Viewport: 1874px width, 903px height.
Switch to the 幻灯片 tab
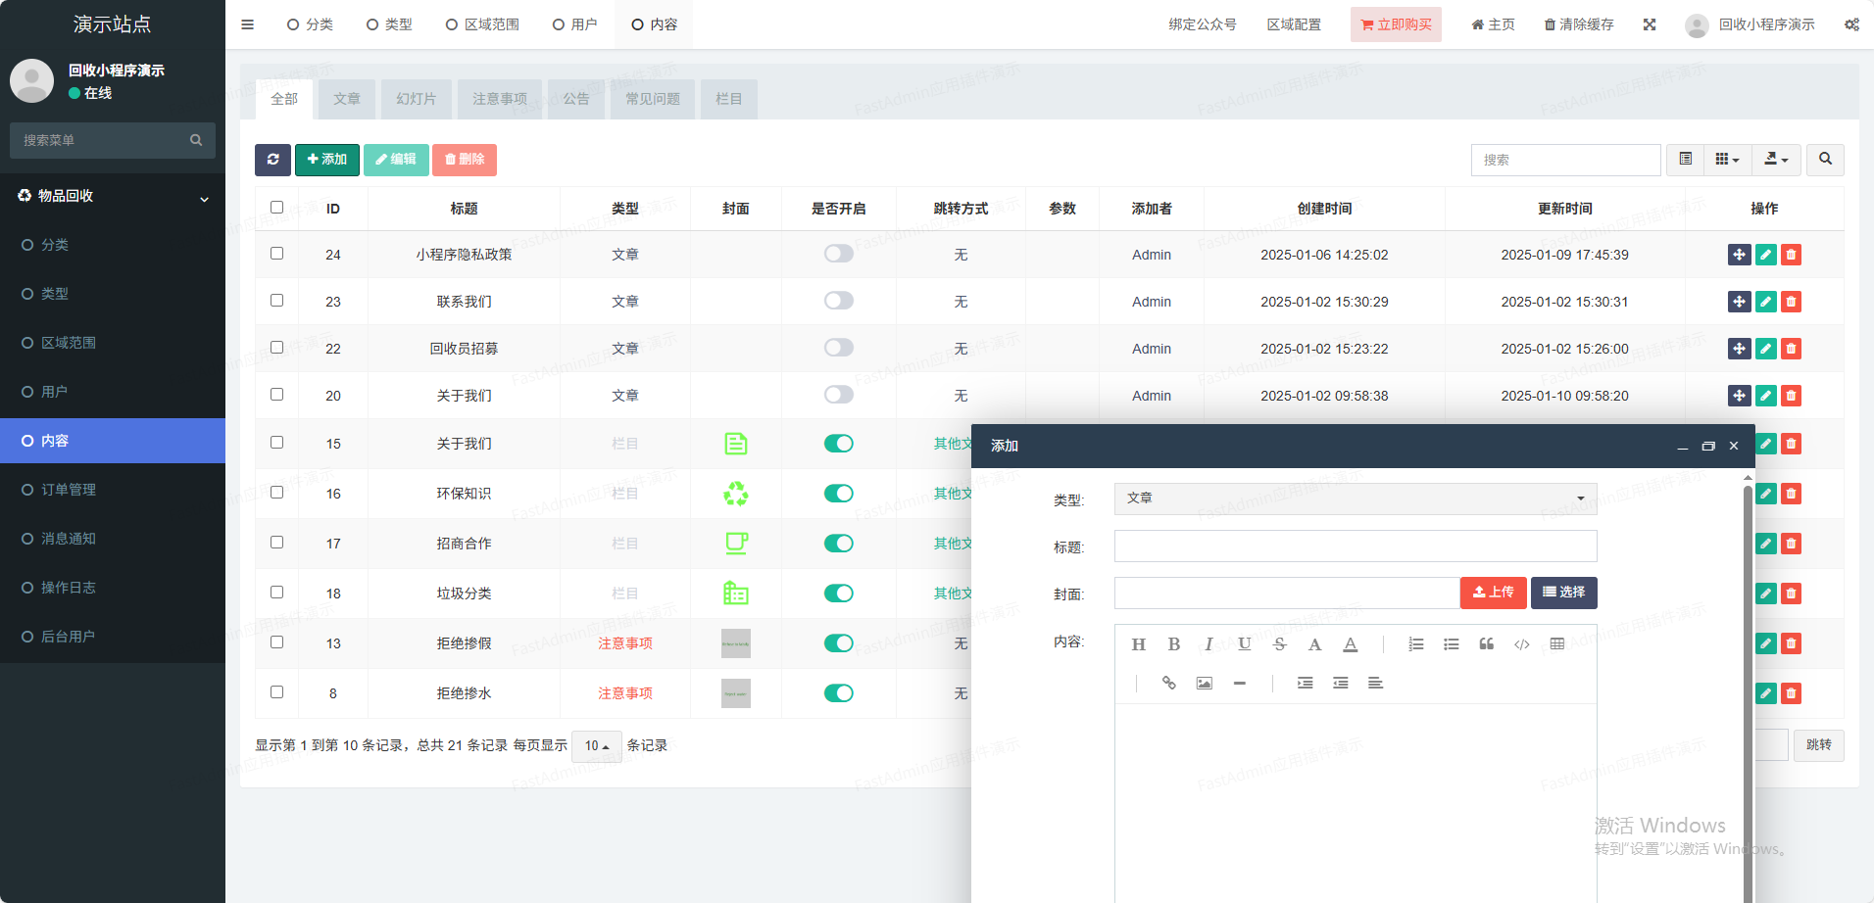pyautogui.click(x=416, y=99)
